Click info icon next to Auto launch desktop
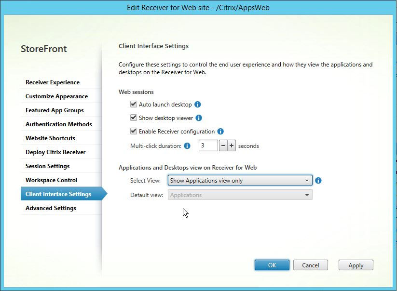The width and height of the screenshot is (397, 291). pos(197,105)
